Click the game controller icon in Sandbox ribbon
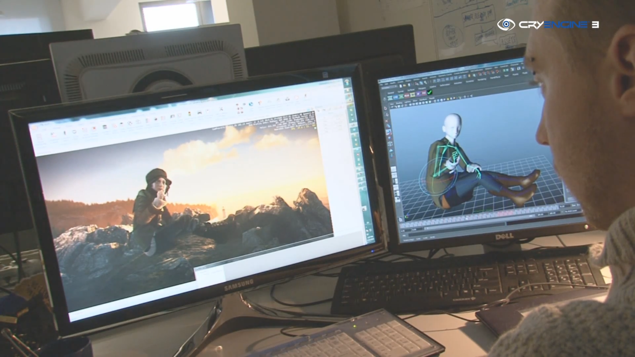Viewport: 635px width, 357px height. [x=200, y=112]
